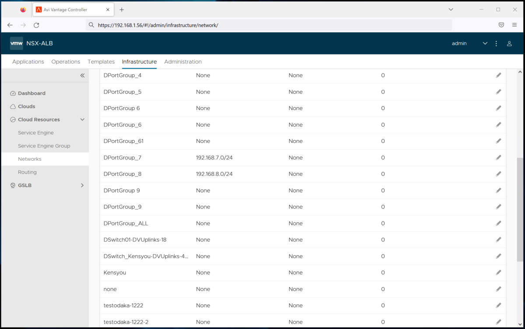
Task: Open Dashboard in the sidebar
Action: click(31, 93)
